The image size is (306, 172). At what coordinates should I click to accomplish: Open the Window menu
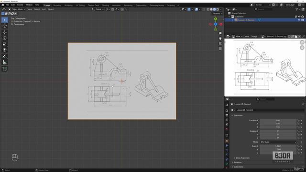[x=29, y=5]
